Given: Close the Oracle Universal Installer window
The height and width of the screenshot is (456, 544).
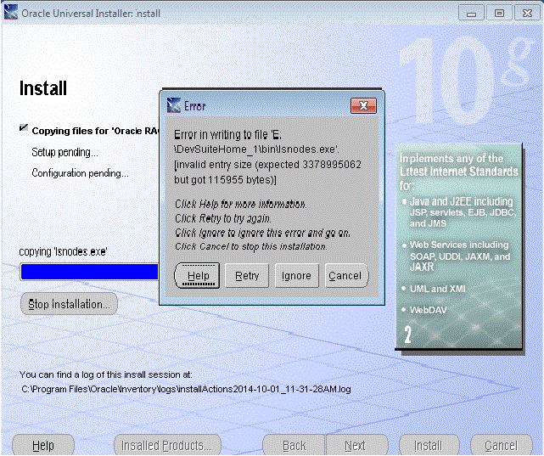Looking at the screenshot, I should [527, 14].
